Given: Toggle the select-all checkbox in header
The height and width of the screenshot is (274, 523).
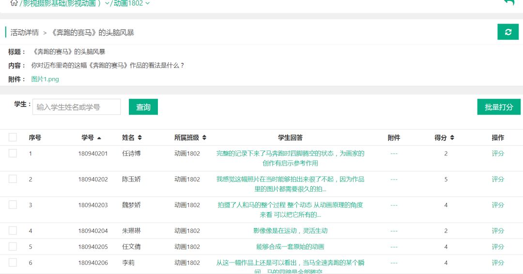Looking at the screenshot, I should point(13,137).
